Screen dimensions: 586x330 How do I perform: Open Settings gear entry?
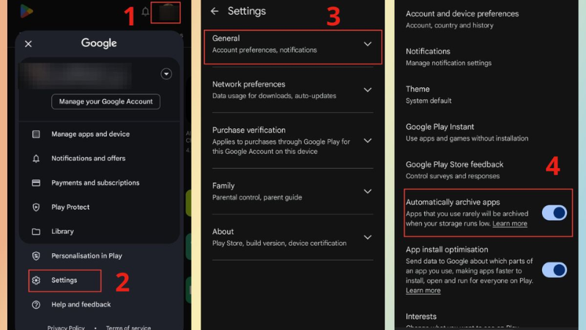[64, 280]
